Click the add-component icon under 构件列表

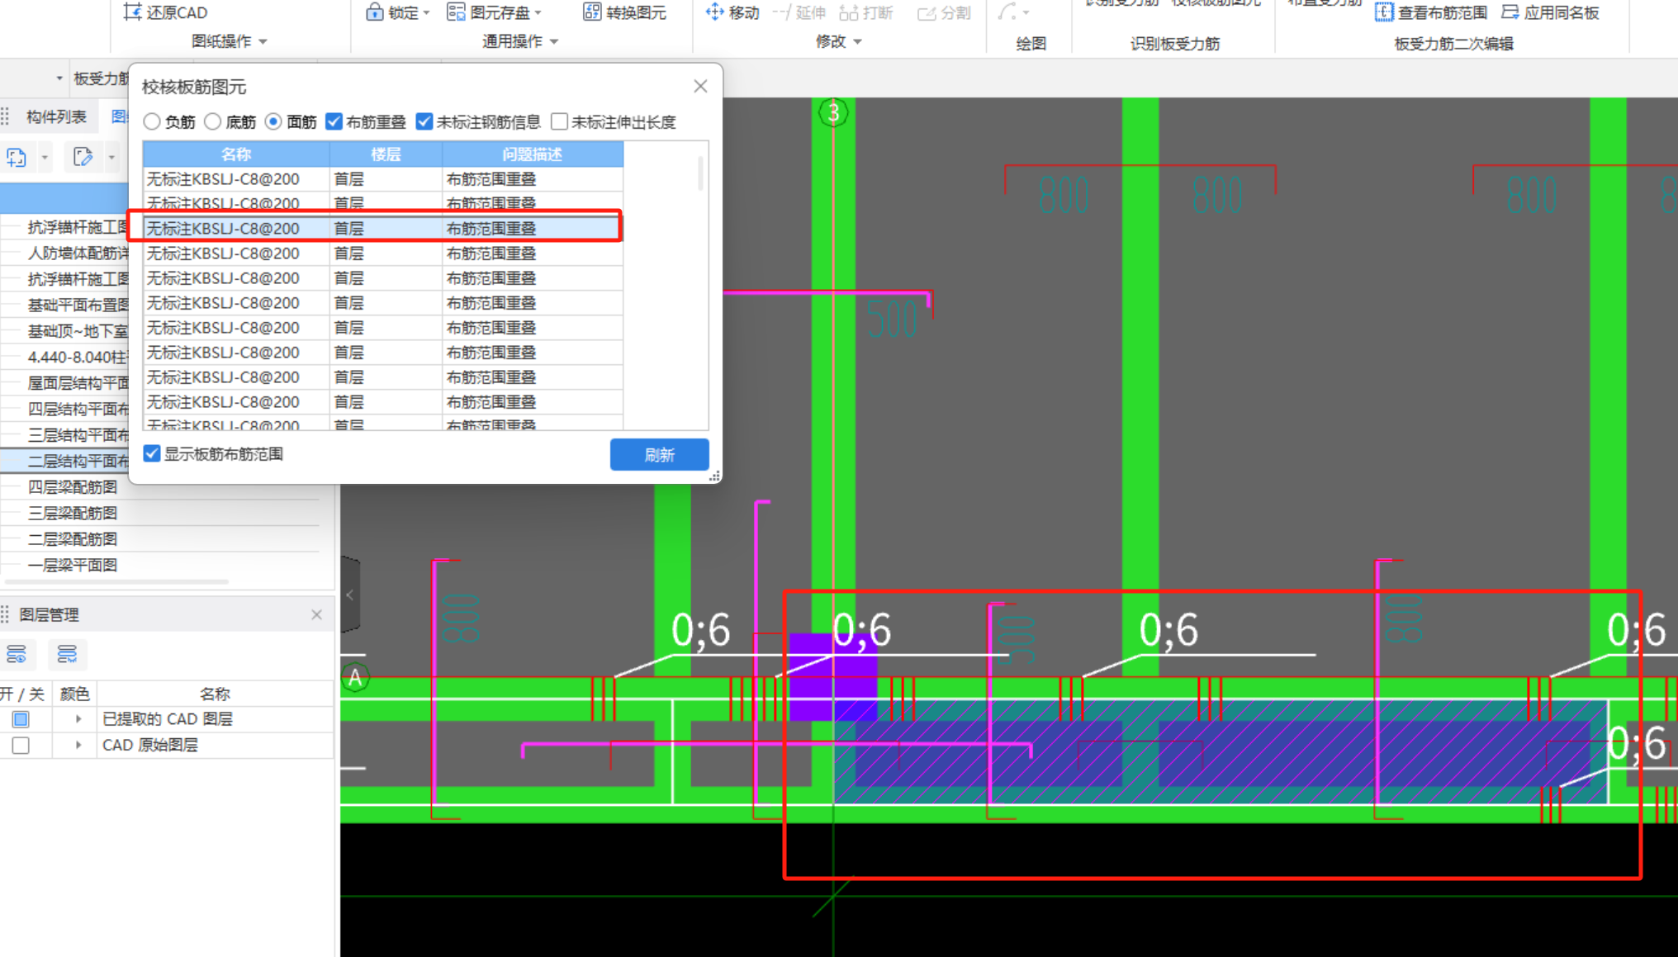point(17,157)
